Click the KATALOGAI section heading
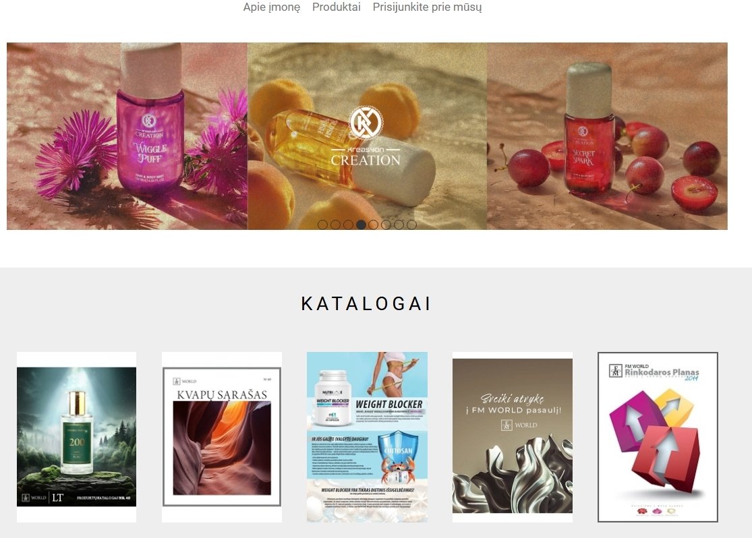Screen dimensions: 752x538 click(366, 303)
